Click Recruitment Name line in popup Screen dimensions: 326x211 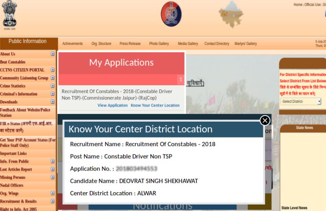tap(143, 144)
